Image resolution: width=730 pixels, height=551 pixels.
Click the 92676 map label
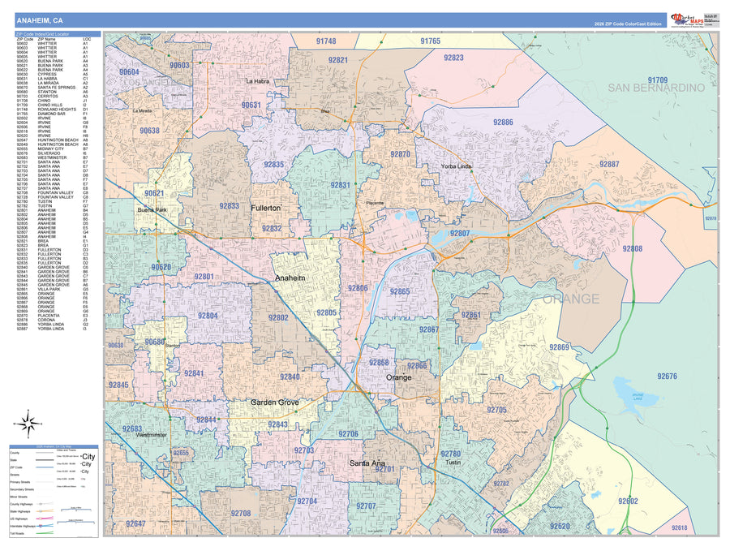coord(668,376)
